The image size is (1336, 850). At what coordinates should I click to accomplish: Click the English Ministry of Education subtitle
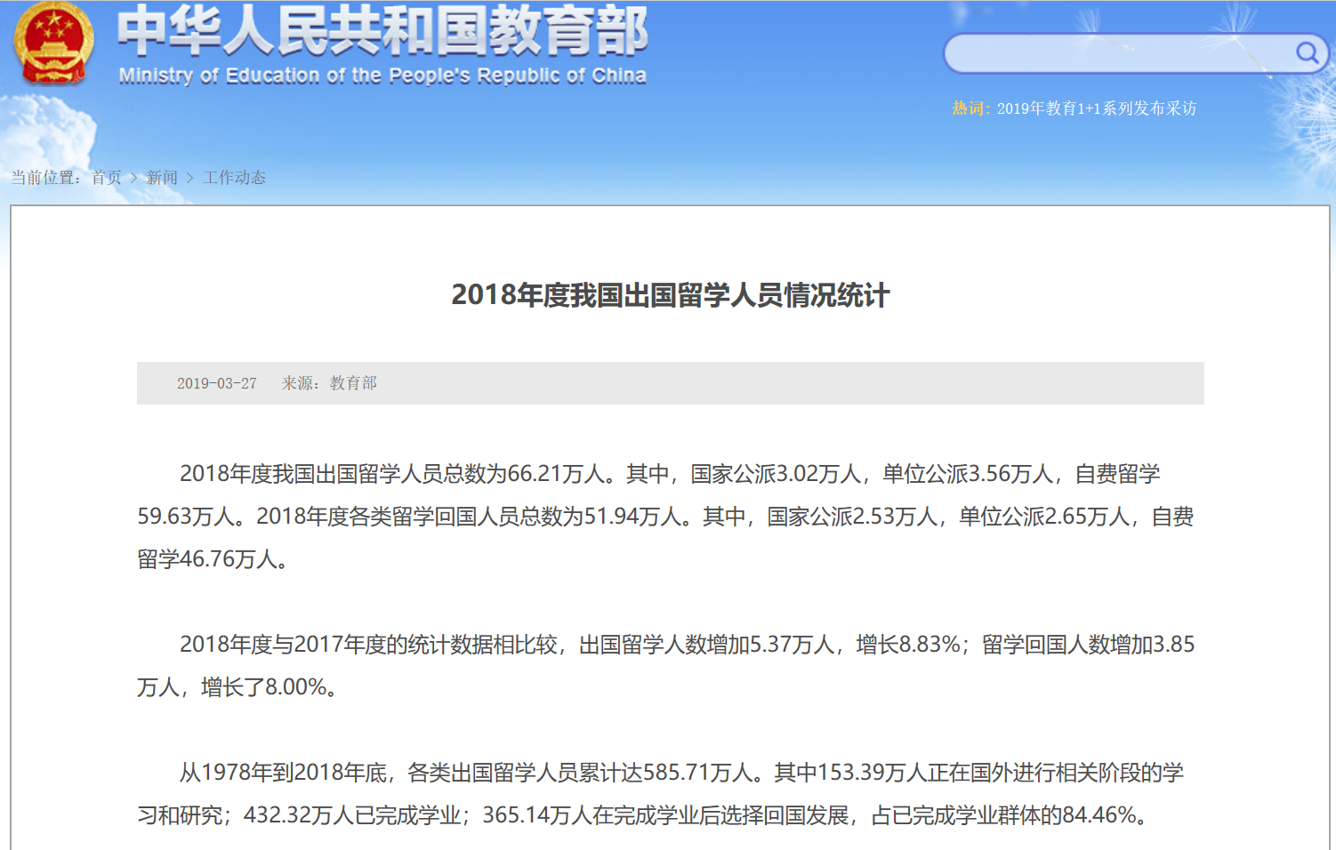pos(382,76)
